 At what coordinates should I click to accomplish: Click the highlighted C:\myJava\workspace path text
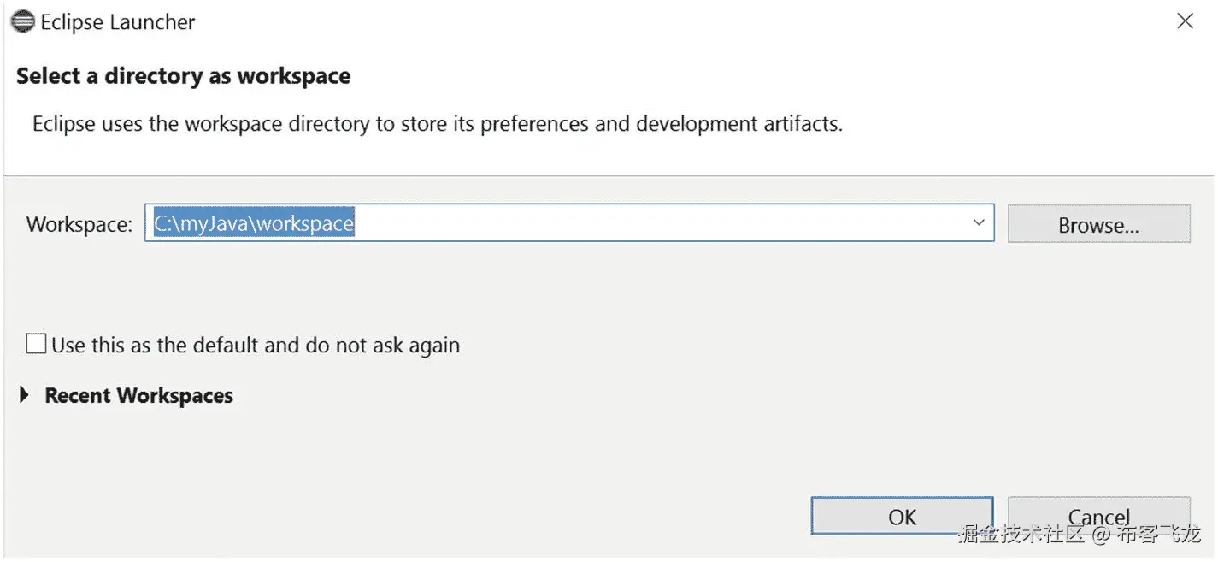[254, 223]
